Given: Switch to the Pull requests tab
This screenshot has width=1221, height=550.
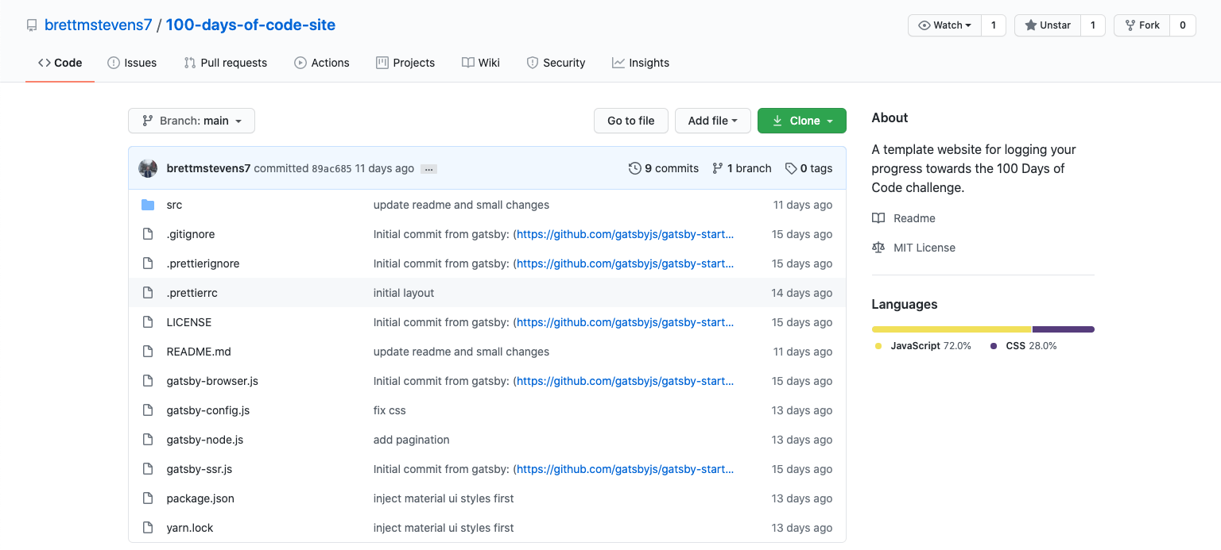Looking at the screenshot, I should (x=226, y=63).
